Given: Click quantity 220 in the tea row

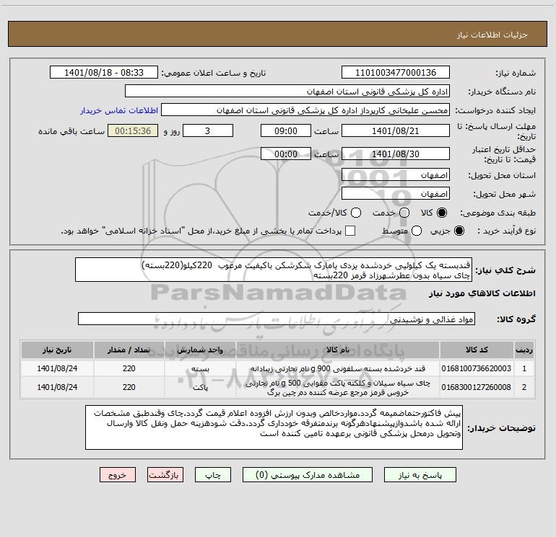Looking at the screenshot, I should coord(129,387).
